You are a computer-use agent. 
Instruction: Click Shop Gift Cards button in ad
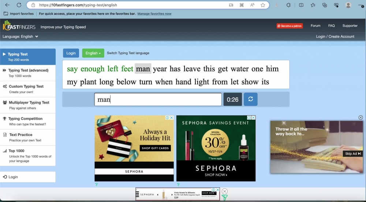click(x=155, y=148)
